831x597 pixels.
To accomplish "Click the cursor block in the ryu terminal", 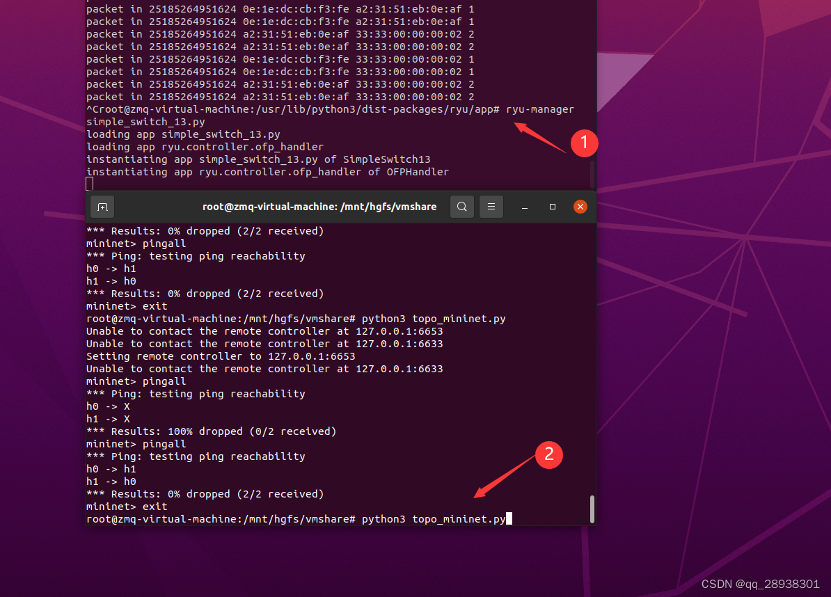I will (90, 184).
